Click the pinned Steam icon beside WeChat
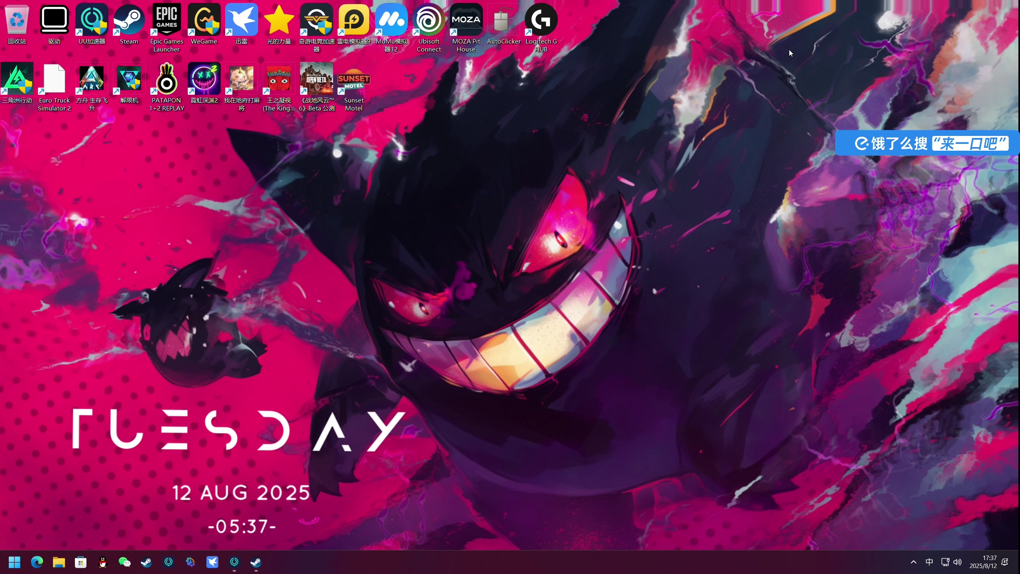The width and height of the screenshot is (1020, 574). tap(146, 562)
